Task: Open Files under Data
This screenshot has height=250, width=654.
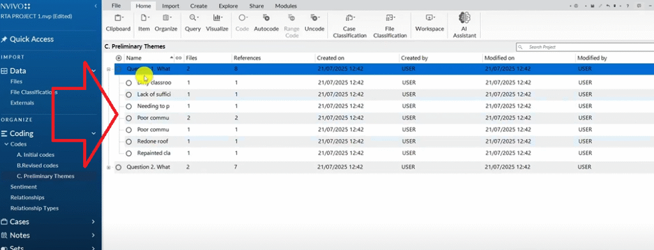Action: [x=16, y=82]
